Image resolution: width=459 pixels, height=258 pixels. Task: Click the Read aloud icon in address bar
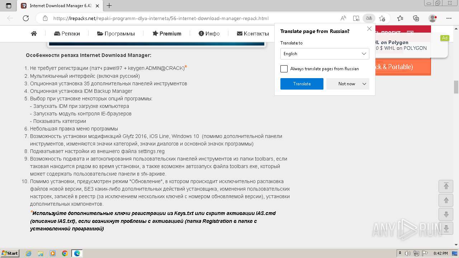[343, 18]
